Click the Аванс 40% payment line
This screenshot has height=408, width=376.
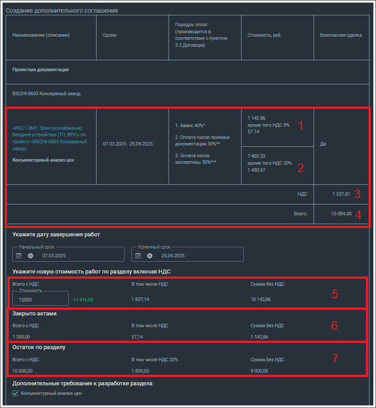coord(190,125)
